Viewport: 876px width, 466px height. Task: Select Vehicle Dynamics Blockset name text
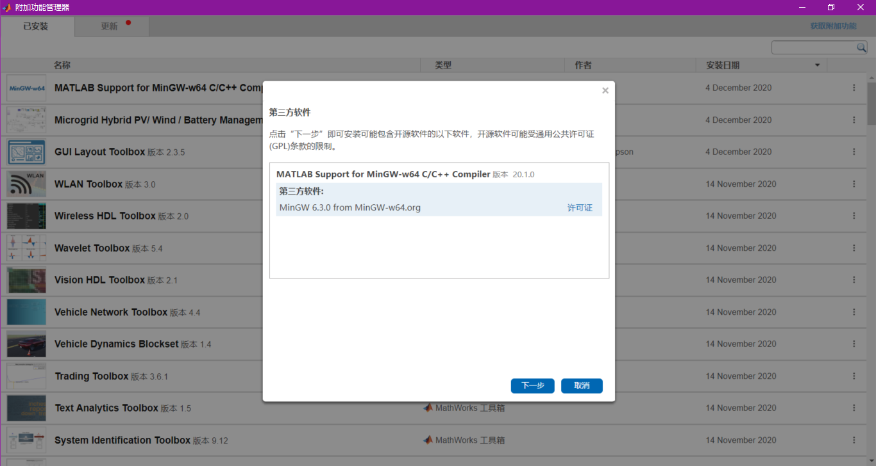coord(117,344)
